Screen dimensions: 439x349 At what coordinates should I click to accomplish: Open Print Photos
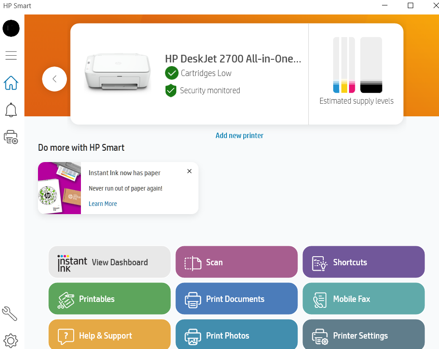(236, 335)
